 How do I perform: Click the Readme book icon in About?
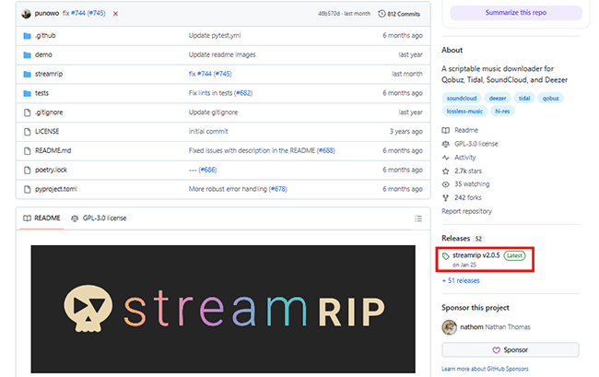(x=445, y=130)
